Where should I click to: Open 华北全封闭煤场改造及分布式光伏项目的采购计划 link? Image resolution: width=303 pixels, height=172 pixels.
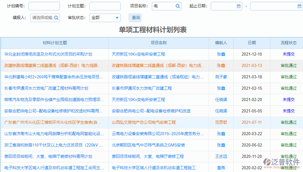point(48,54)
